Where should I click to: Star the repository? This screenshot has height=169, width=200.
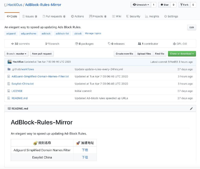[x=164, y=5]
